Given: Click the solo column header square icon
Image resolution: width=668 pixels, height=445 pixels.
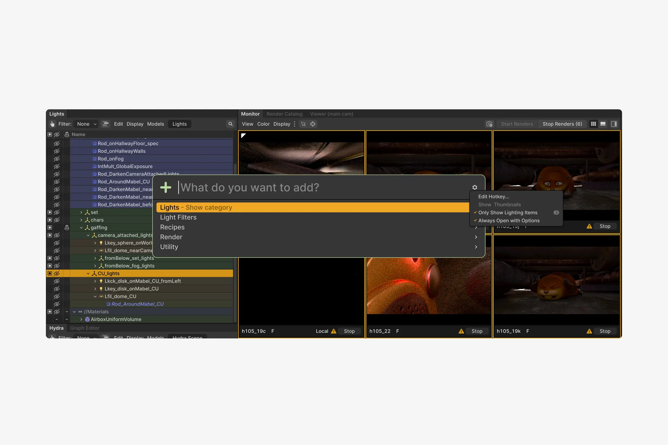Looking at the screenshot, I should coord(50,134).
